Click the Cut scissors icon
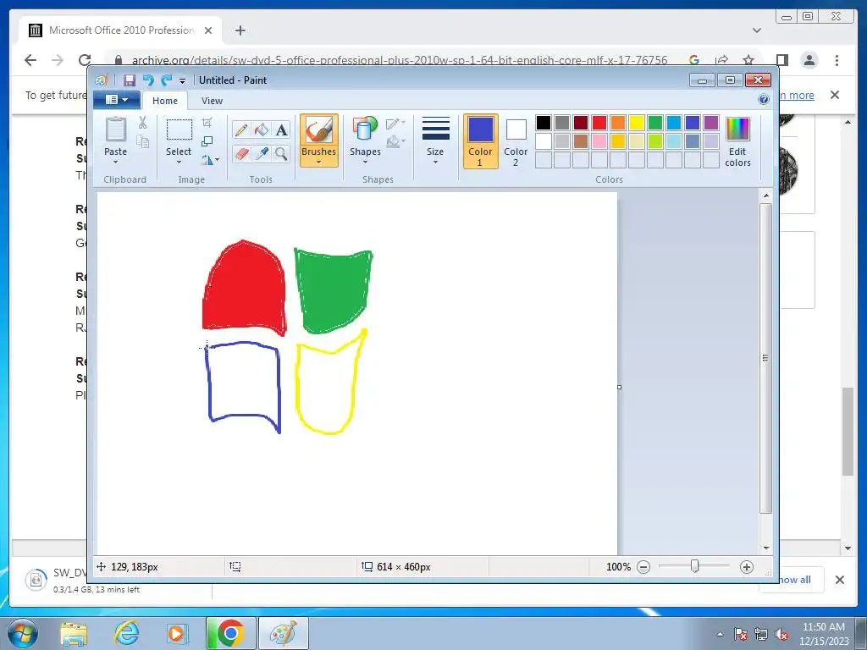 pos(142,123)
